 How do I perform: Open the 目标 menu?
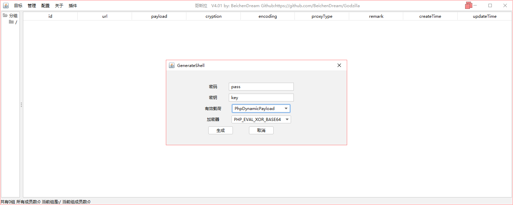click(18, 6)
